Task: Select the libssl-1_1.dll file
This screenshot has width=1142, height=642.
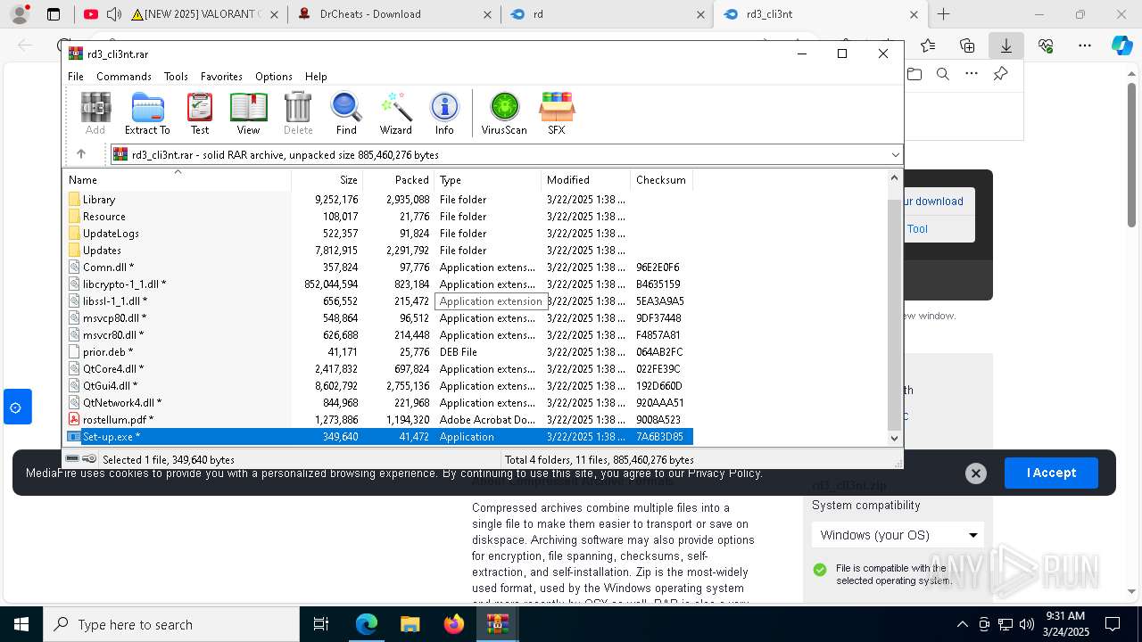Action: [116, 301]
